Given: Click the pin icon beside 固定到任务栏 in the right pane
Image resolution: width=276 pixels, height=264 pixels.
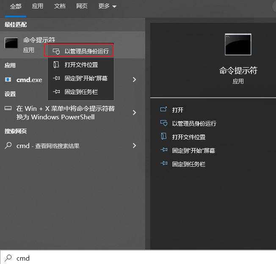Looking at the screenshot, I should (164, 163).
